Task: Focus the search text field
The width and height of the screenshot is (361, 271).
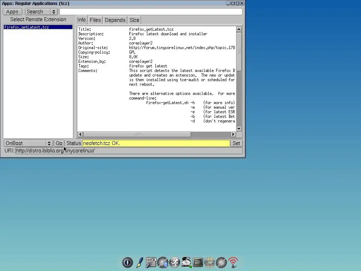Action: pos(151,12)
